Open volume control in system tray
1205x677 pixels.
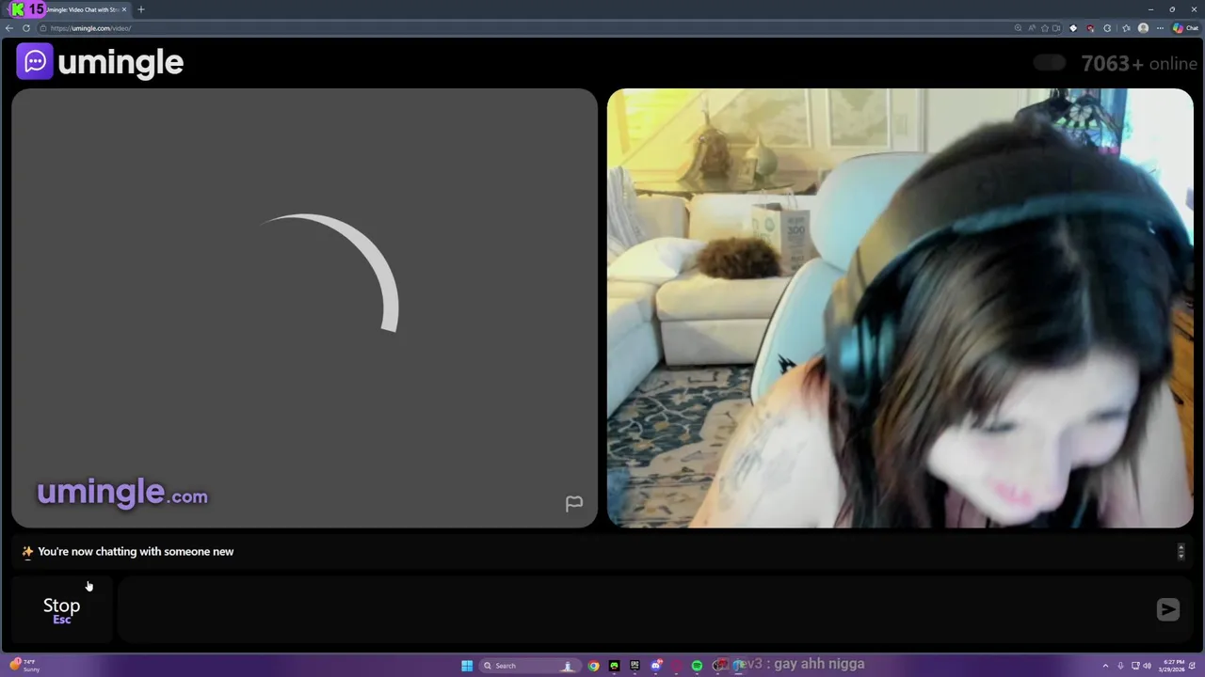1147,666
